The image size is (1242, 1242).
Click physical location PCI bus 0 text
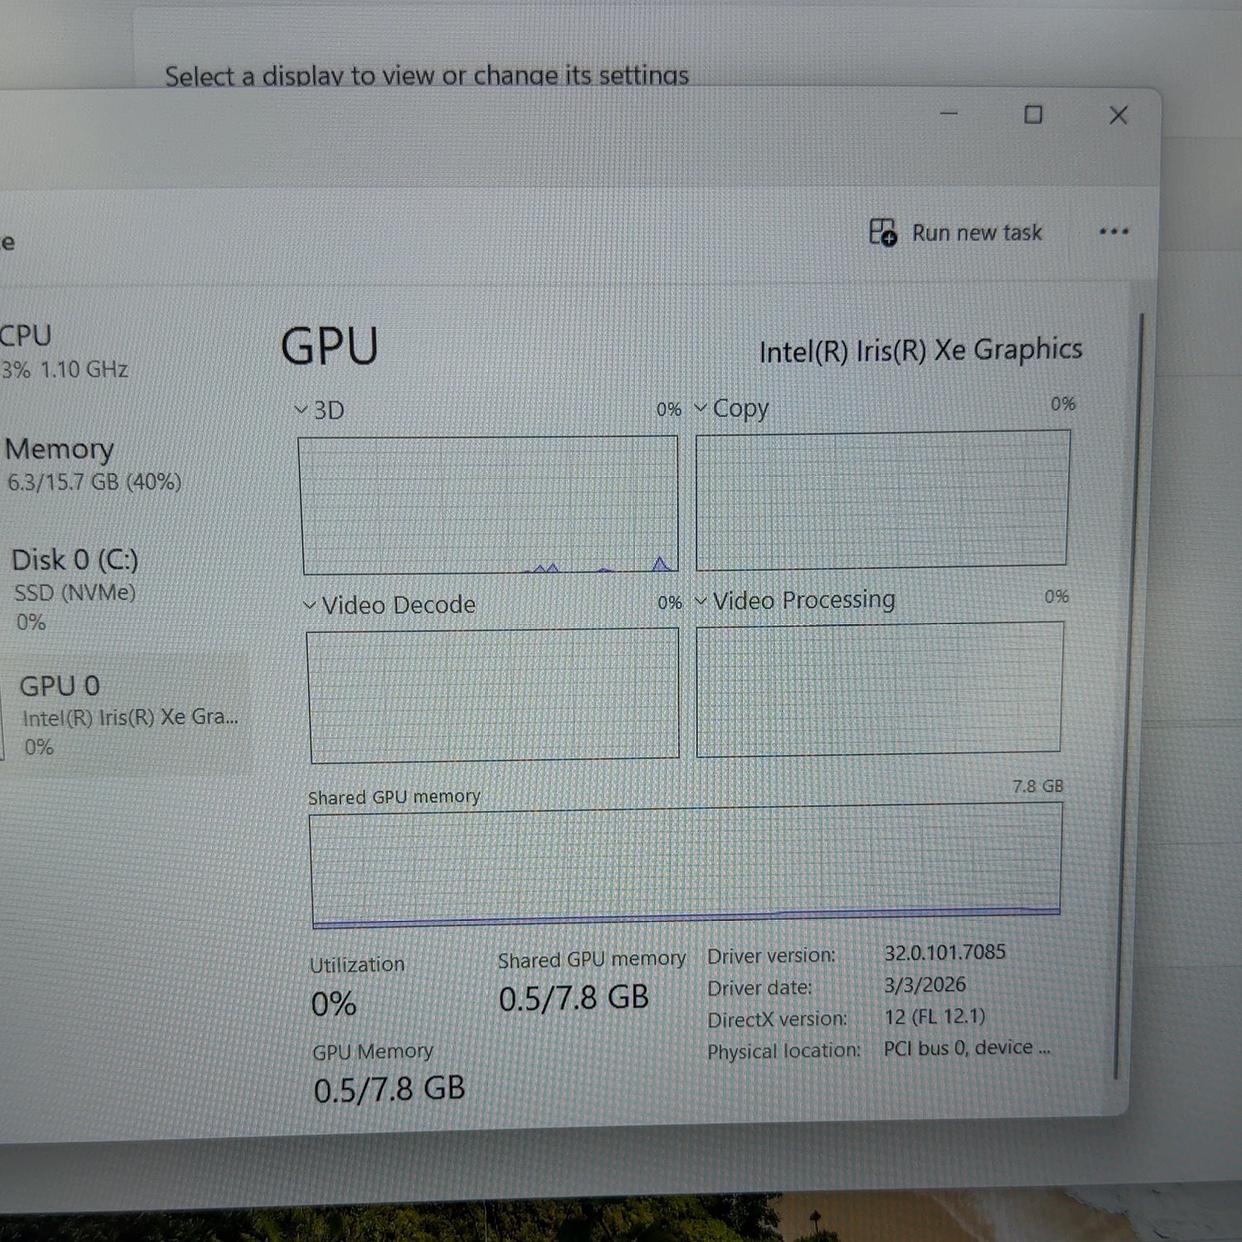coord(967,1047)
